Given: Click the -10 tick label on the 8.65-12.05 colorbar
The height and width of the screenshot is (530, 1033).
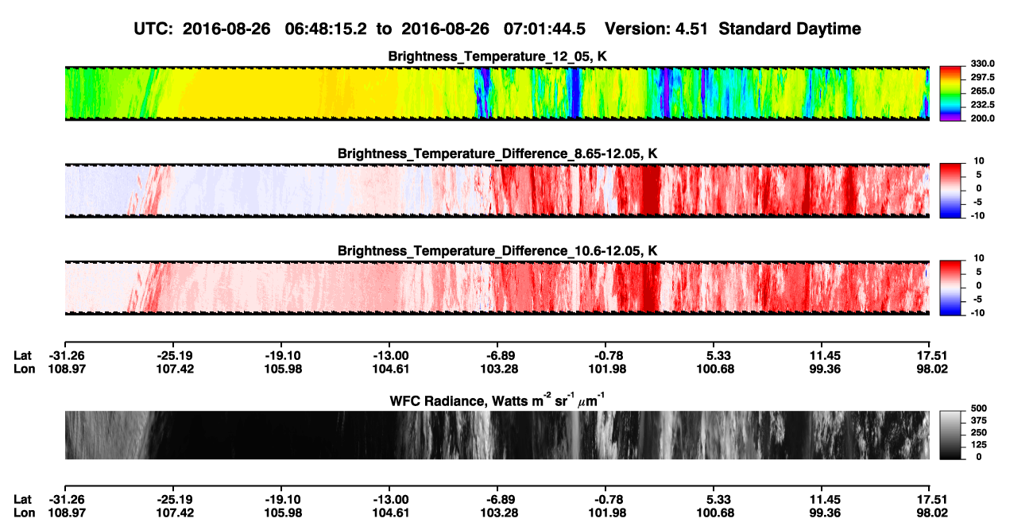Looking at the screenshot, I should click(977, 215).
